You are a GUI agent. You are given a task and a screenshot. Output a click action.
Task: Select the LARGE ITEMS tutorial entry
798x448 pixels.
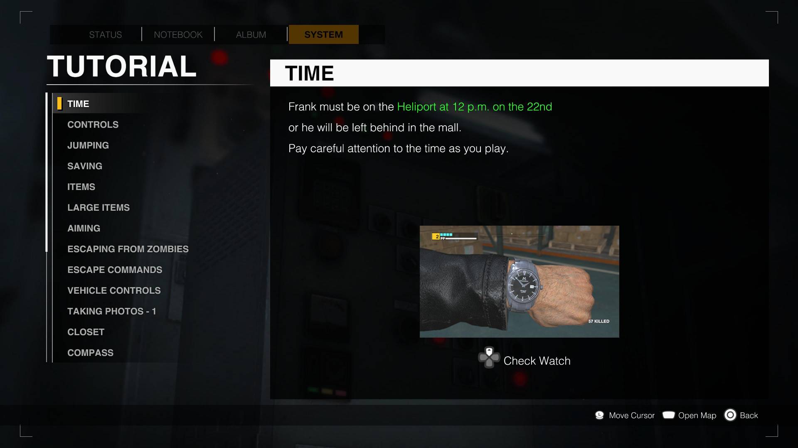click(99, 207)
